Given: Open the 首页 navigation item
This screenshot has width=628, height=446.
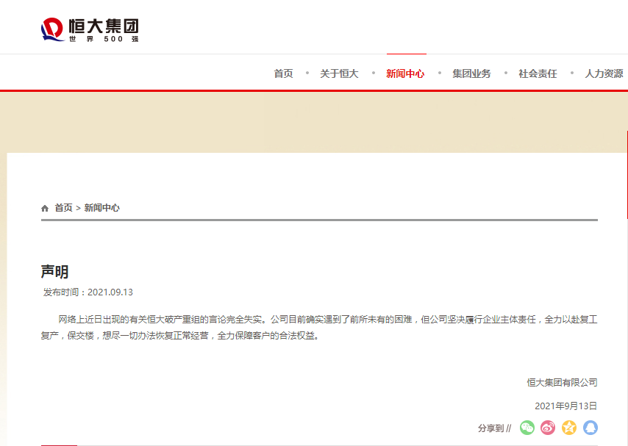Looking at the screenshot, I should coord(284,73).
